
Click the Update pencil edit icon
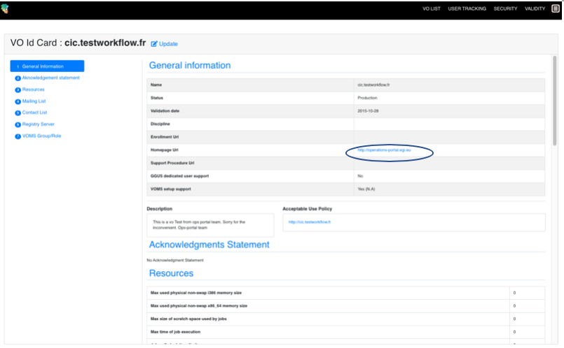pos(154,44)
